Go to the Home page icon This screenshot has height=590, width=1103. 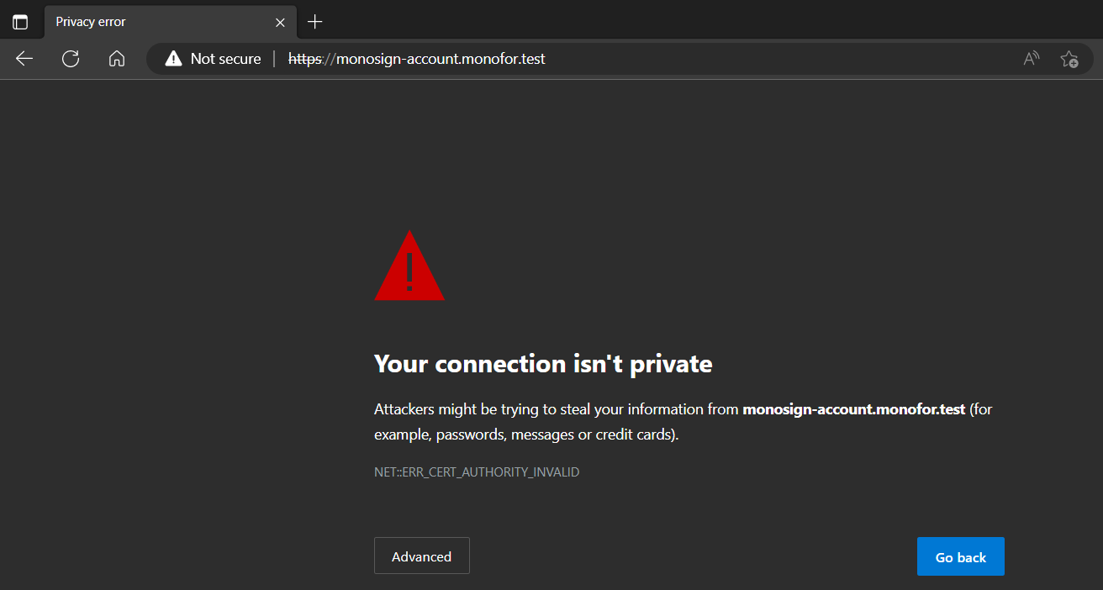(x=117, y=59)
